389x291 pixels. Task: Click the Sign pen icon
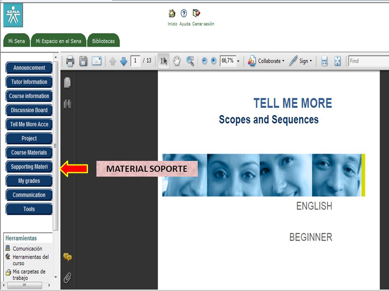293,61
